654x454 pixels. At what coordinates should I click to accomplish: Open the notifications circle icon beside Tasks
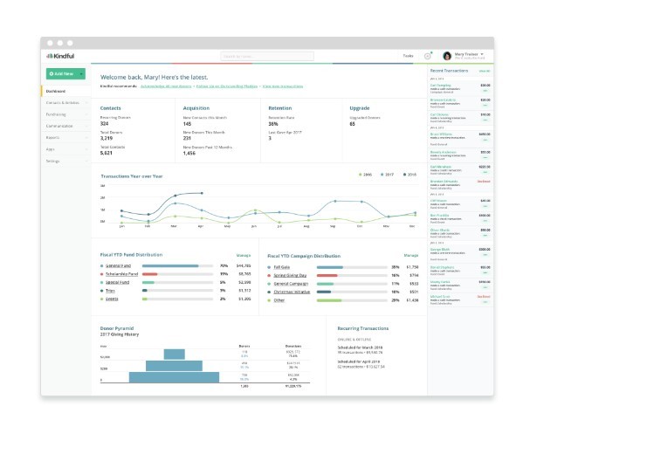[x=428, y=56]
